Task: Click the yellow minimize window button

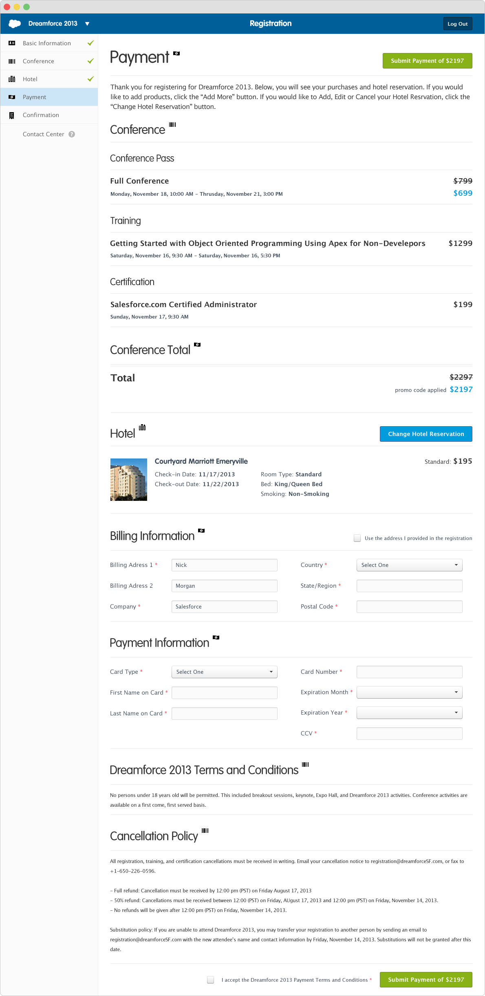Action: click(17, 7)
